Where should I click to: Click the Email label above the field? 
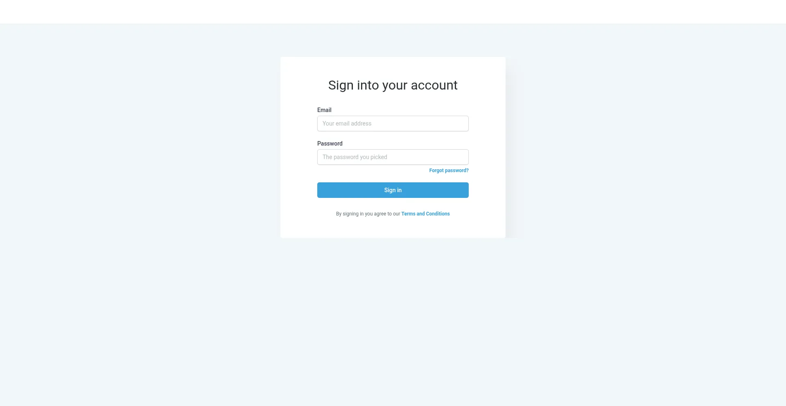324,110
